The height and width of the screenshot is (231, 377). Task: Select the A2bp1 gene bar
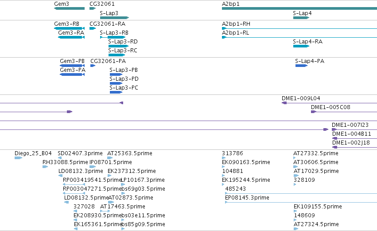click(299, 8)
